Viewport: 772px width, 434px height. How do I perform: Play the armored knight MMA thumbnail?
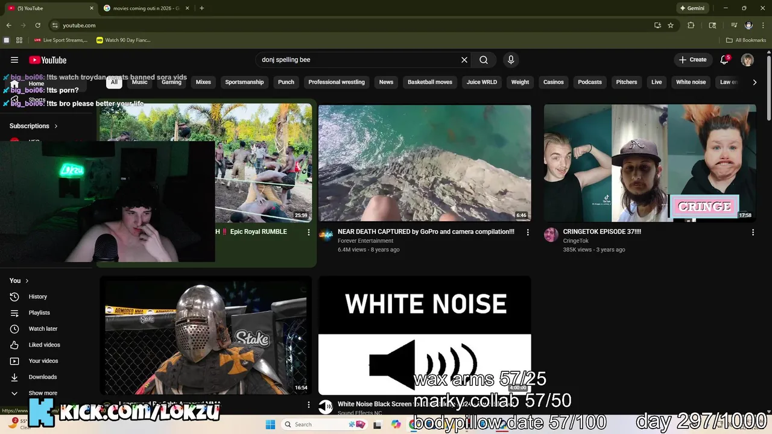206,335
